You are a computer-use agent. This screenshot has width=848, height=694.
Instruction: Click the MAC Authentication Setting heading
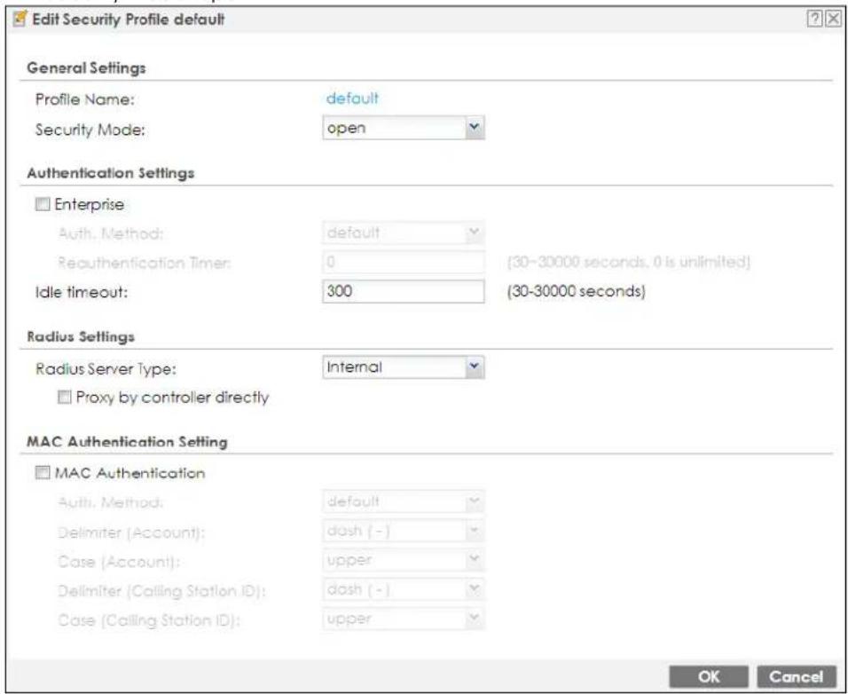pos(127,442)
